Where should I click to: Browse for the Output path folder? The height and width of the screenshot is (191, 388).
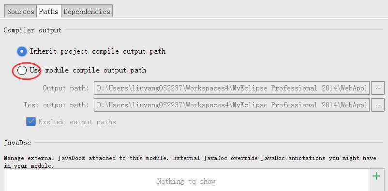(x=378, y=88)
